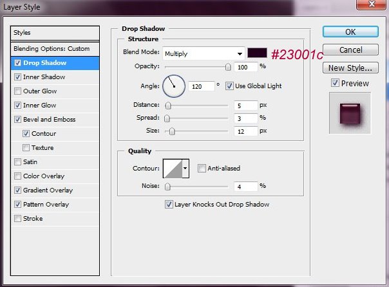Uncheck the Drop Shadow checkbox
This screenshot has height=287, width=389.
tap(17, 63)
